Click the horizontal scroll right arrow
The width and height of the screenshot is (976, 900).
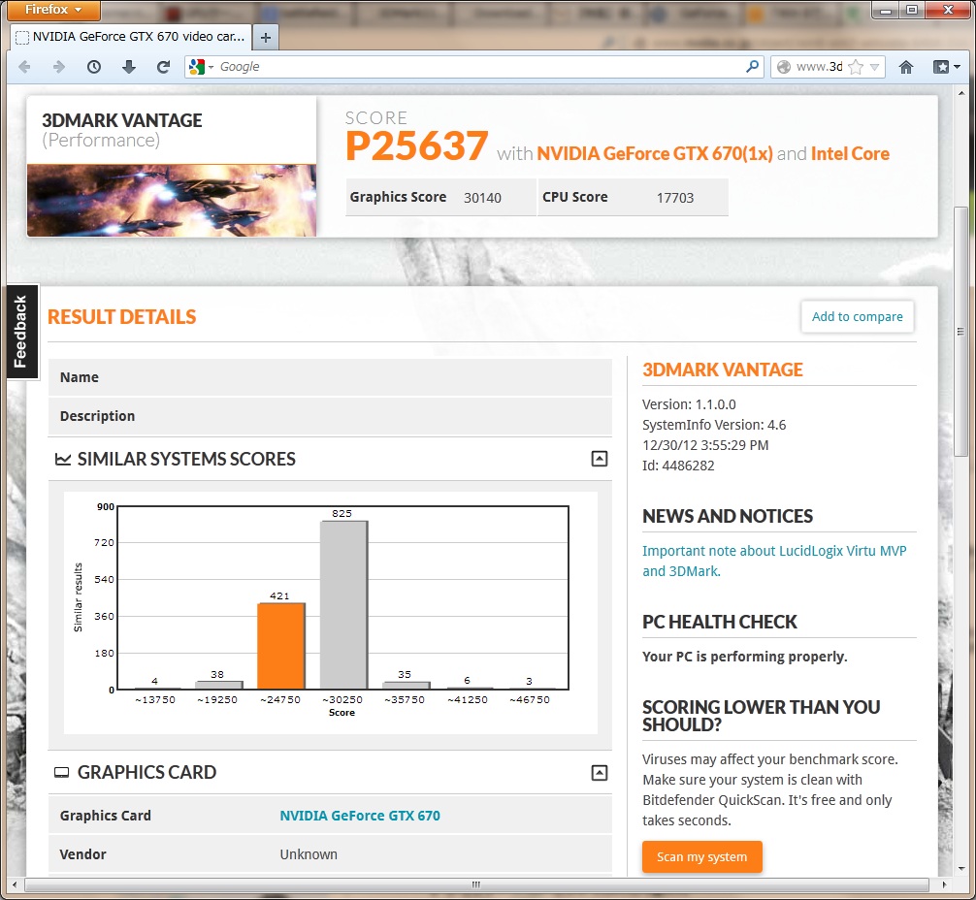tap(944, 884)
